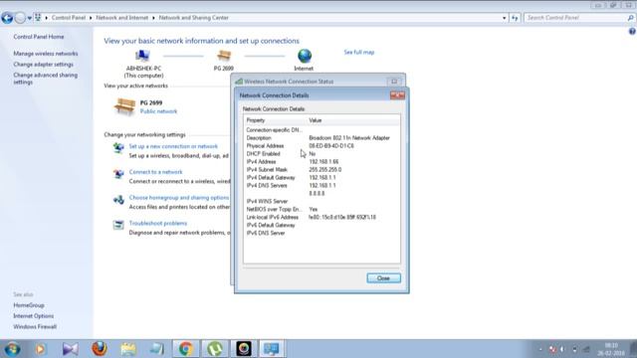Open Troubleshoot problems link
The width and height of the screenshot is (637, 358).
click(x=158, y=223)
